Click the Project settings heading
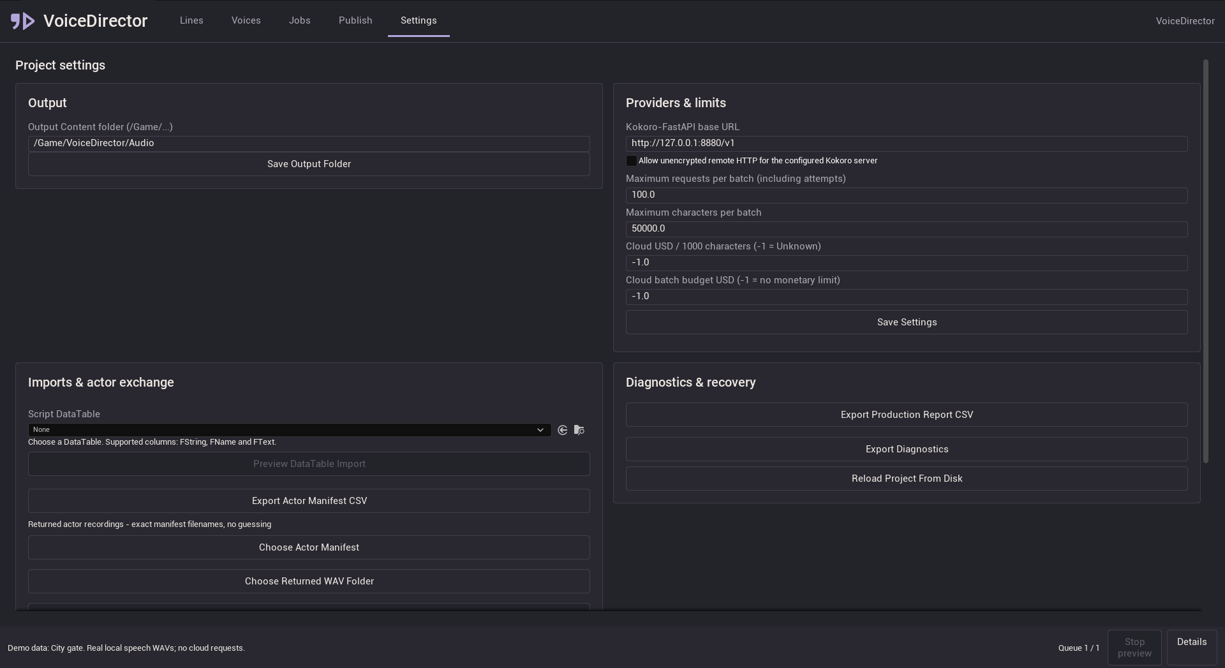1225x668 pixels. coord(61,65)
